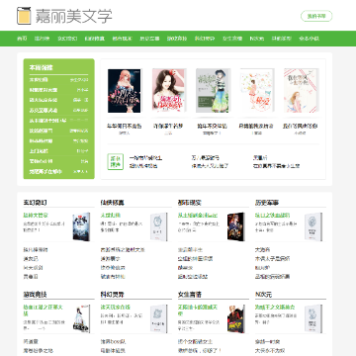Open book cover in 女生言情 section
This screenshot has height=356, width=356.
pyautogui.click(x=235, y=318)
